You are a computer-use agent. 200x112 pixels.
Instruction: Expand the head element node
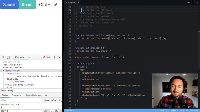4,68
